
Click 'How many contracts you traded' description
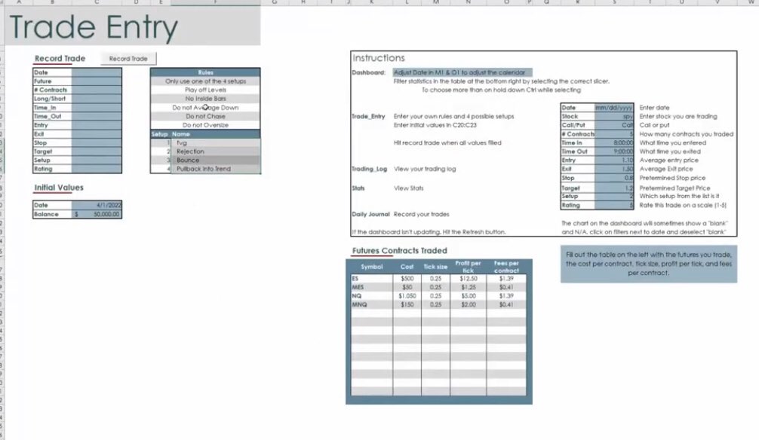[x=686, y=134]
